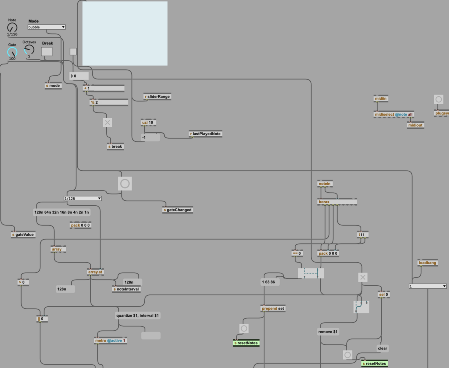Select the s mode object
Screen dimensions: 449x368
pyautogui.click(x=53, y=86)
